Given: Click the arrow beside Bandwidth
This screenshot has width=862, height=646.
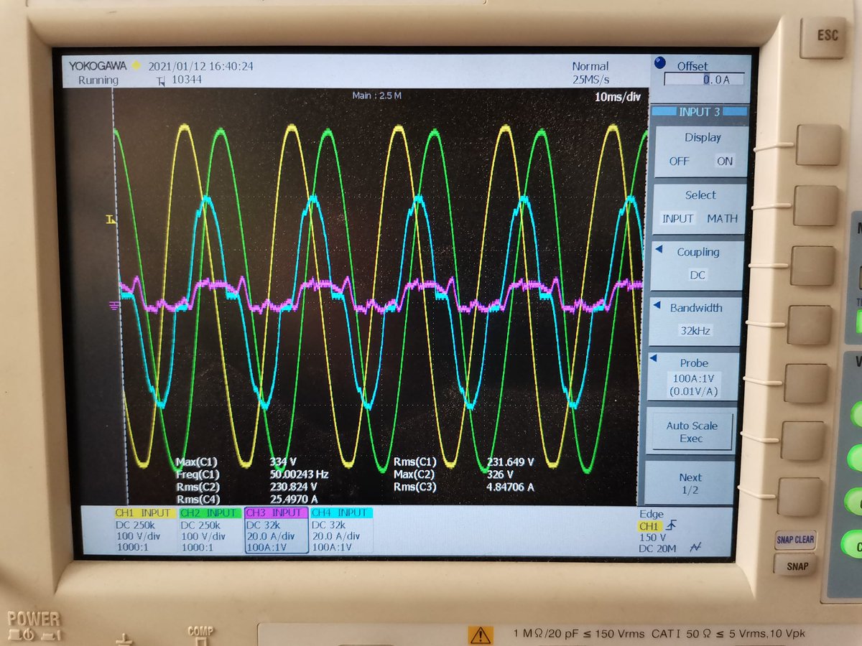Looking at the screenshot, I should tap(655, 304).
